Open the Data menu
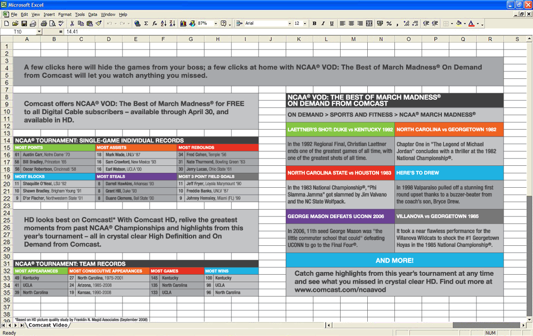The image size is (533, 336). [x=92, y=14]
